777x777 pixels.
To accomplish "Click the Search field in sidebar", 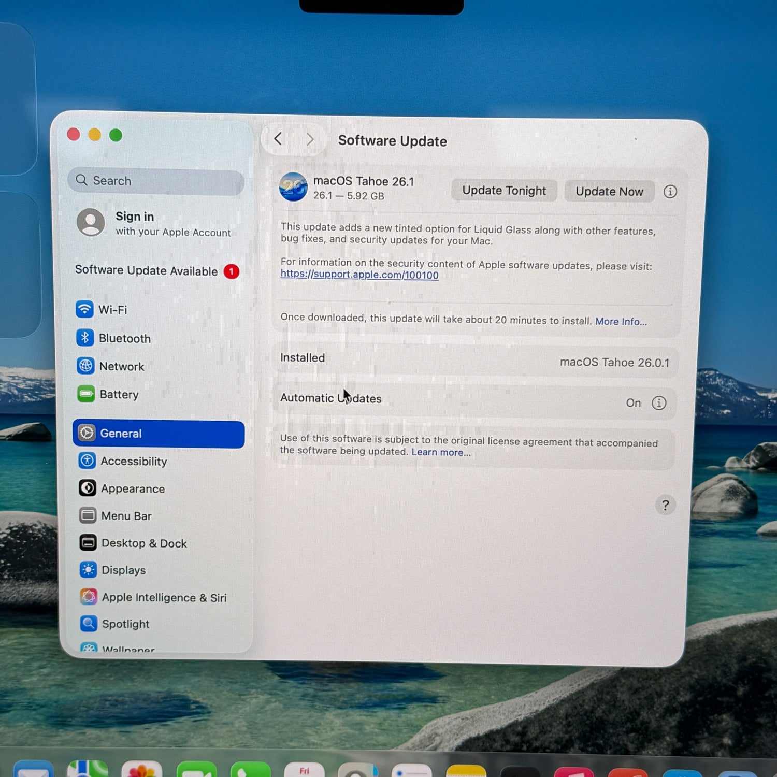I will tap(155, 181).
